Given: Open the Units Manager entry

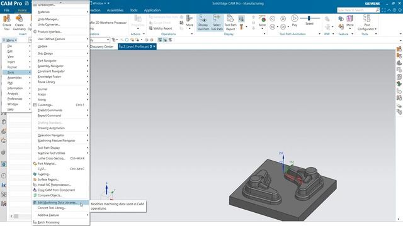Looking at the screenshot, I should (61, 19).
